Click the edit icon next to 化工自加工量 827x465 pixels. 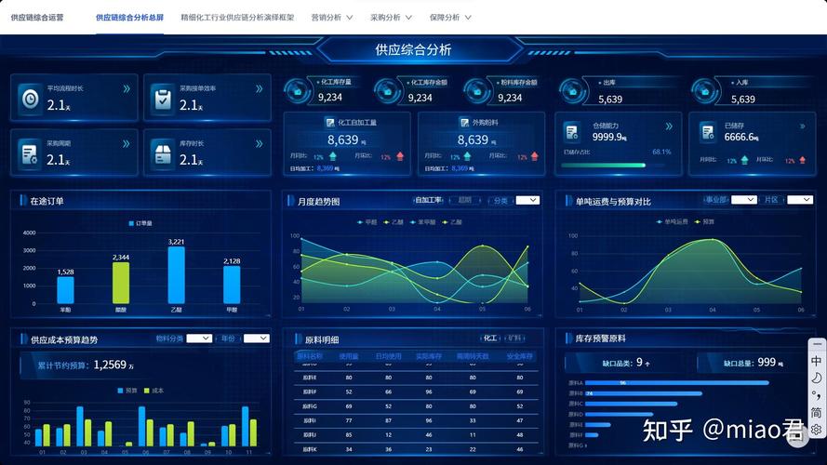tap(329, 123)
